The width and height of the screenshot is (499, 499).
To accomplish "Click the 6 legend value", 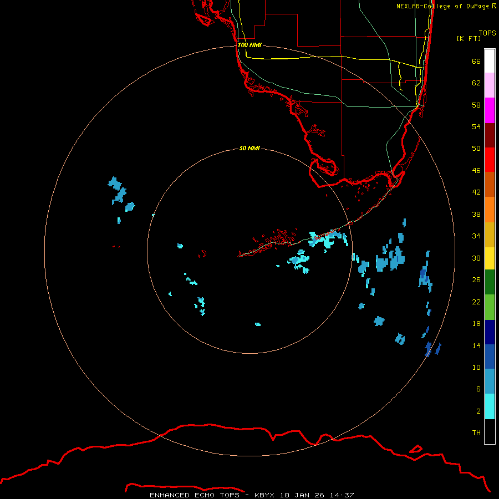I will tap(478, 389).
